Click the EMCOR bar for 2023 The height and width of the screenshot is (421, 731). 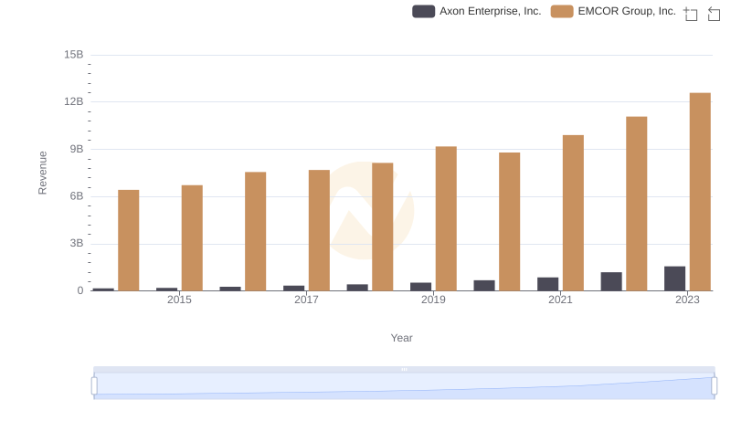700,192
